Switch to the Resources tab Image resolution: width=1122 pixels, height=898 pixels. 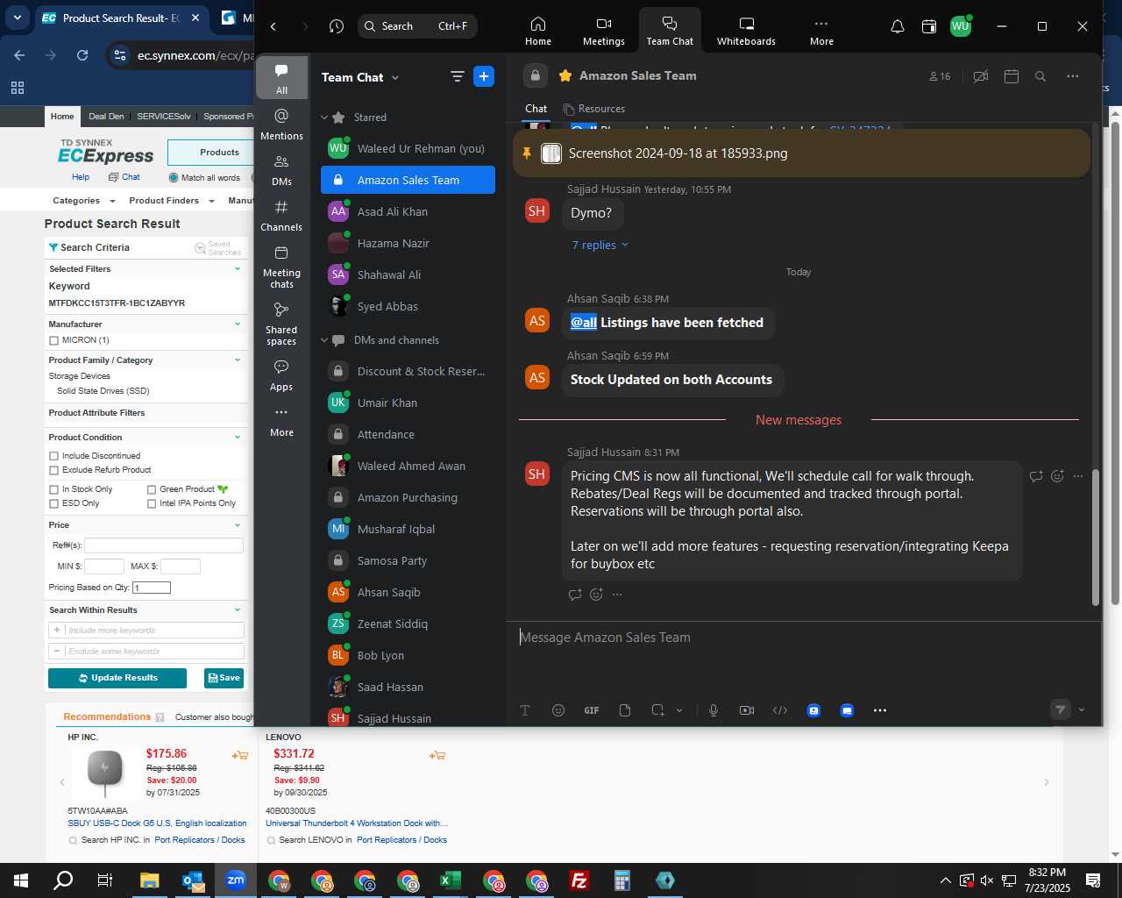point(593,109)
